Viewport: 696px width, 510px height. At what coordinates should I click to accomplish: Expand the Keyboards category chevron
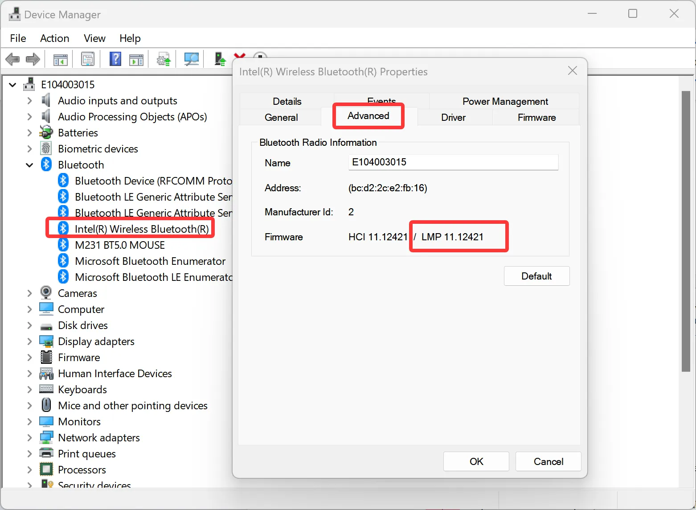[x=29, y=390]
